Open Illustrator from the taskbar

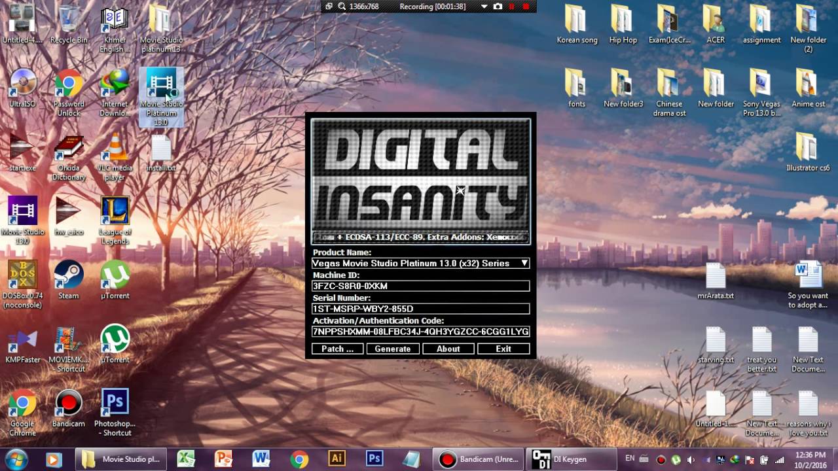click(337, 459)
